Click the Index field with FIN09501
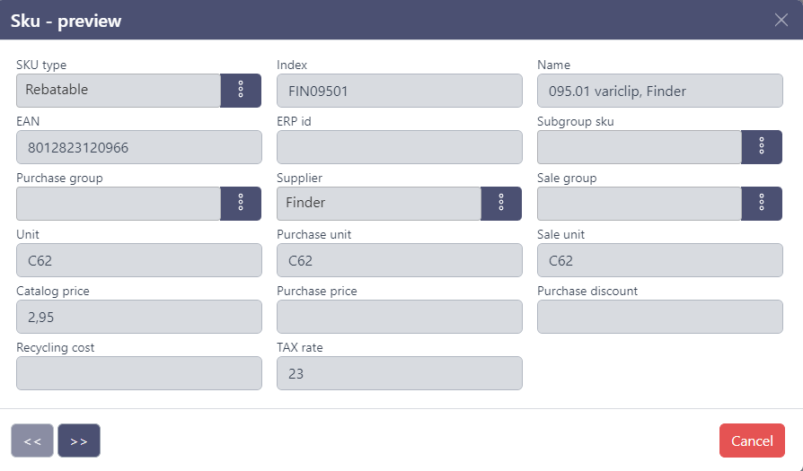Viewport: 803px width, 471px height. click(400, 91)
